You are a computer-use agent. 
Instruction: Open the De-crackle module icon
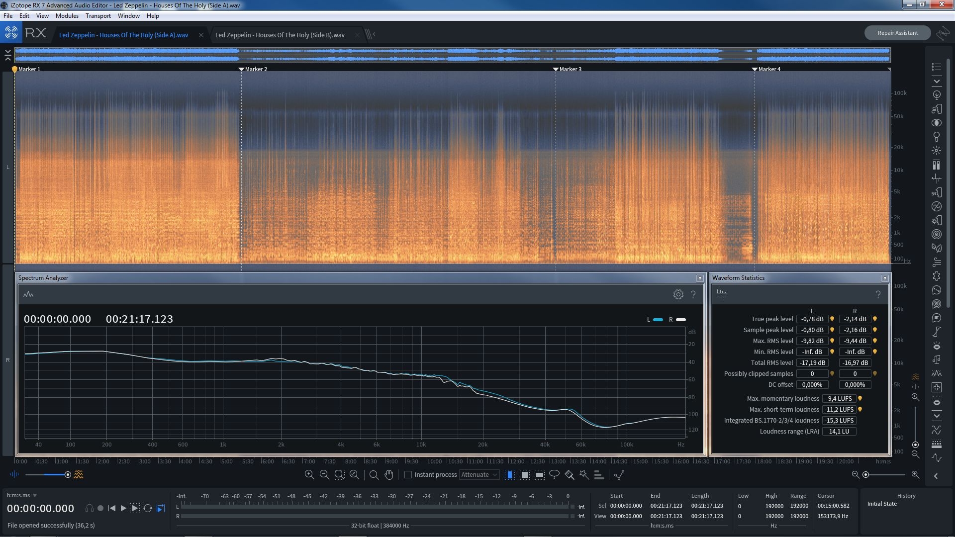[937, 179]
